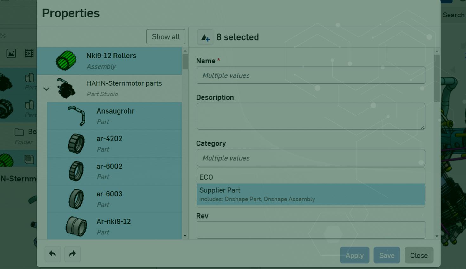The width and height of the screenshot is (466, 269).
Task: Select the Nki9-12 Rollers assembly thumbnail
Action: coord(66,61)
